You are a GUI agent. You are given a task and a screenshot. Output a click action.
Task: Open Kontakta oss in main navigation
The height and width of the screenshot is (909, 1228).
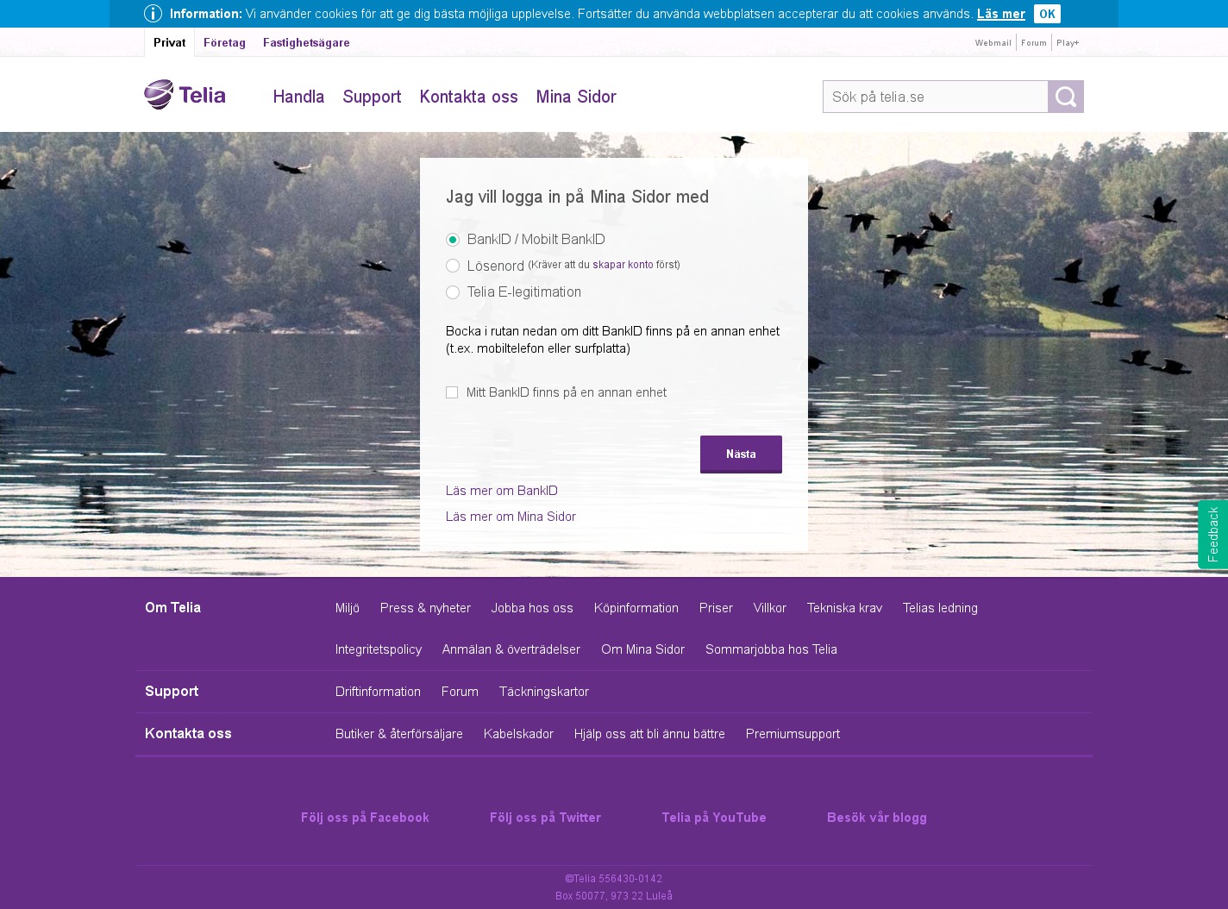pos(468,97)
